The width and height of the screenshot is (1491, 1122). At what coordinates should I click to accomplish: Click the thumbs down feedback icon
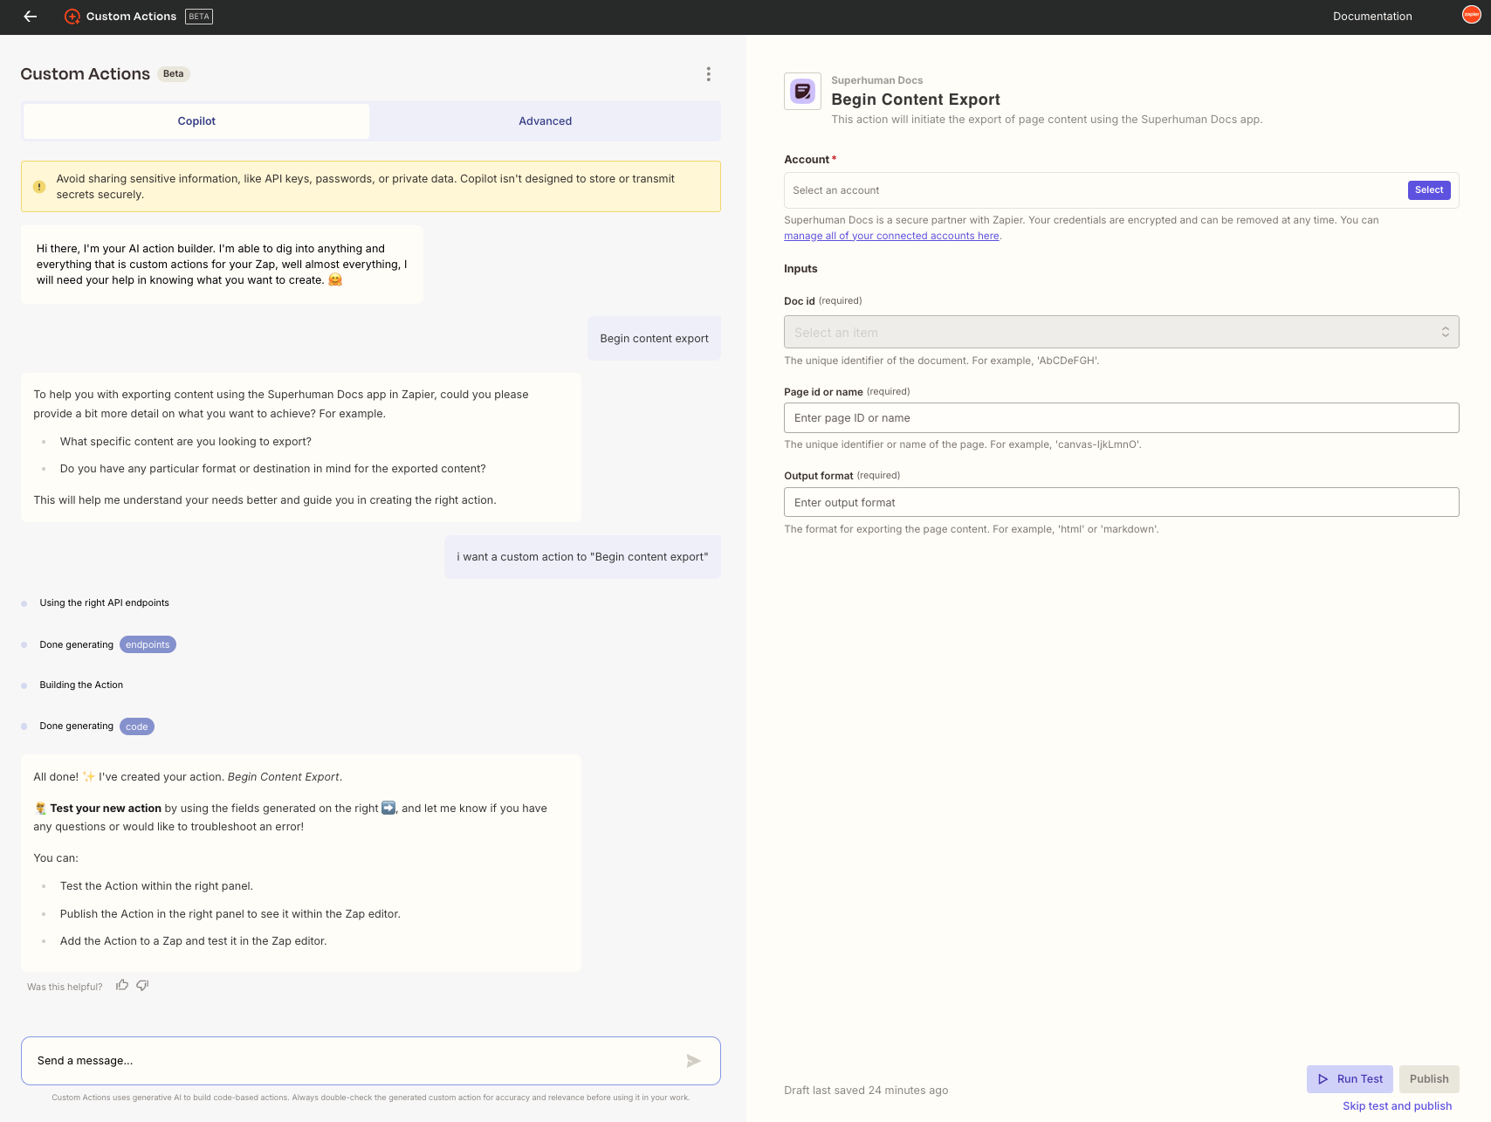142,985
